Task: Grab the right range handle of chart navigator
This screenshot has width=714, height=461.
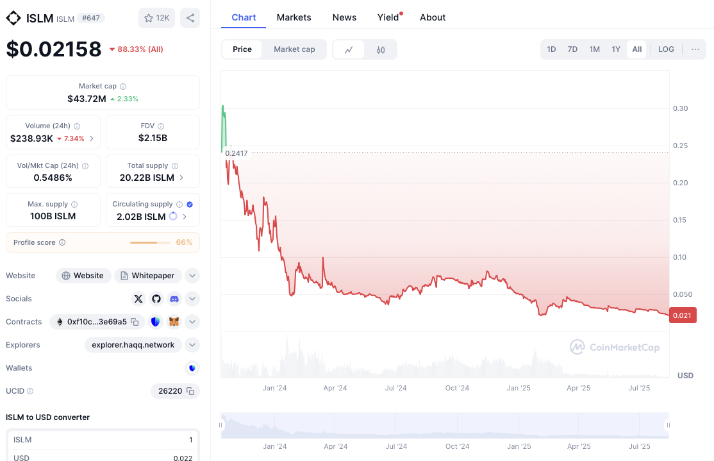Action: tap(668, 426)
